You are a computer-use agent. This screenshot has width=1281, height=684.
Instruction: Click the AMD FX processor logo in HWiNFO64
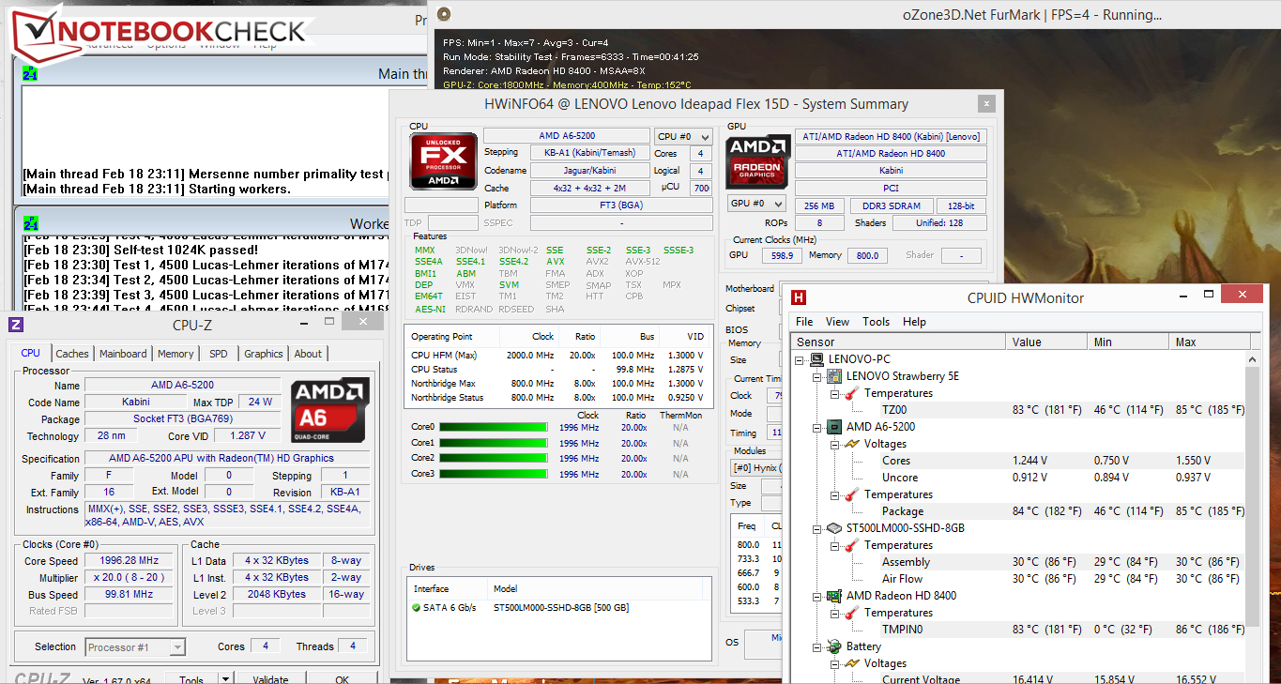tap(442, 161)
